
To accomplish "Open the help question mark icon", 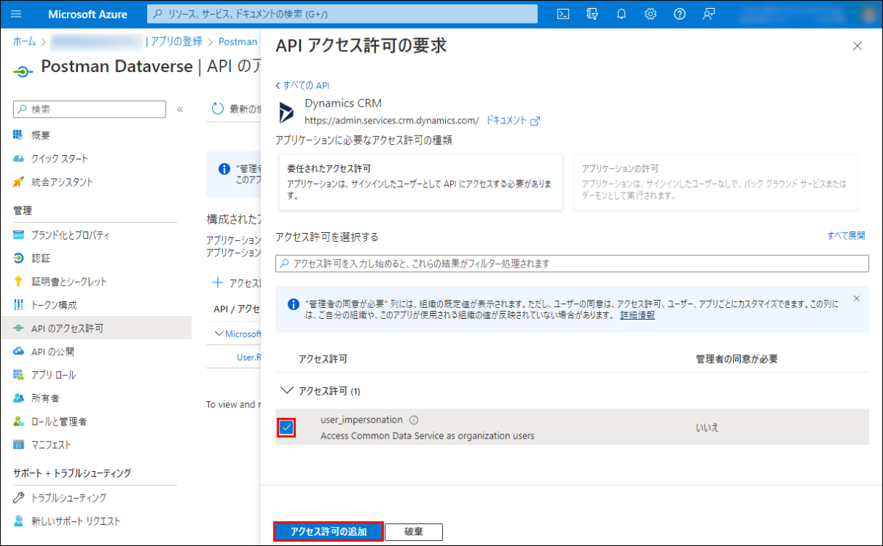I will point(679,14).
